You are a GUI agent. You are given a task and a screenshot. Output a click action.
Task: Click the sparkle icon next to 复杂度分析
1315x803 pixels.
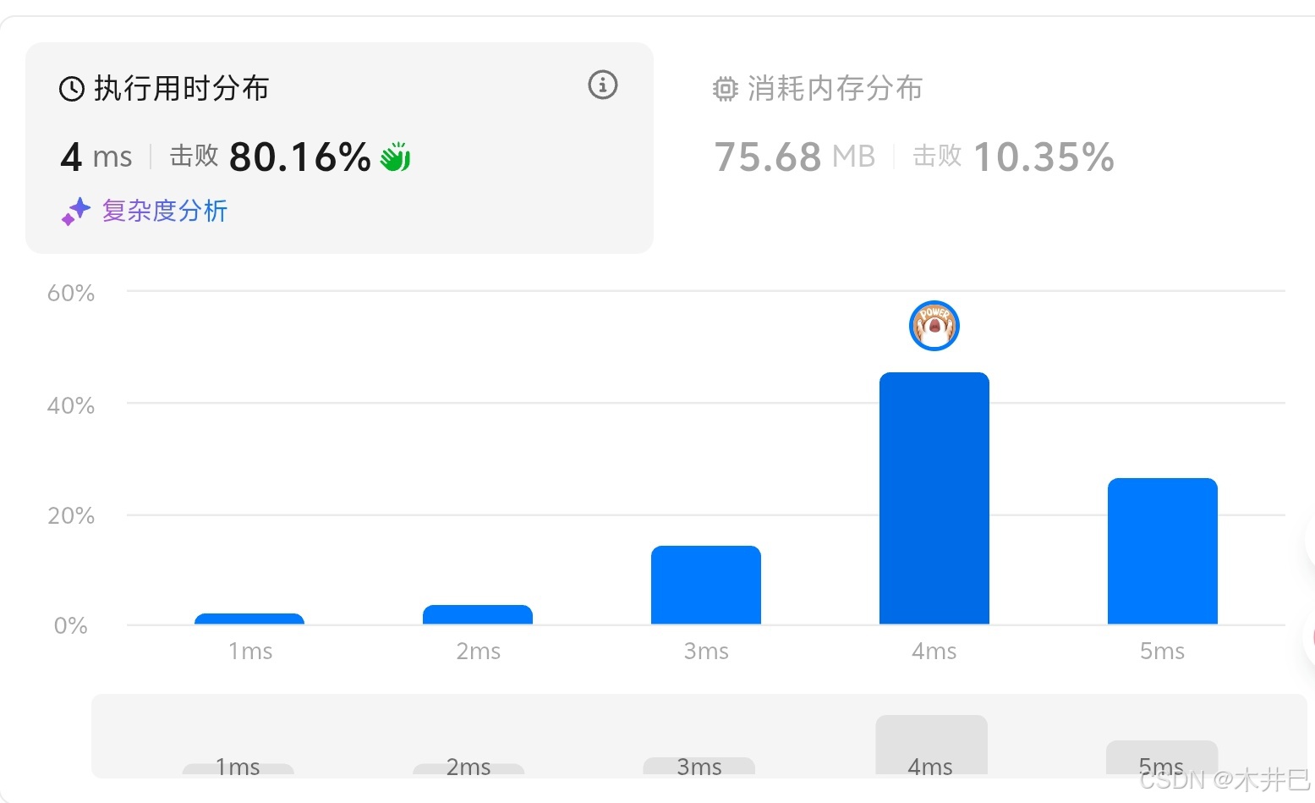pyautogui.click(x=76, y=212)
